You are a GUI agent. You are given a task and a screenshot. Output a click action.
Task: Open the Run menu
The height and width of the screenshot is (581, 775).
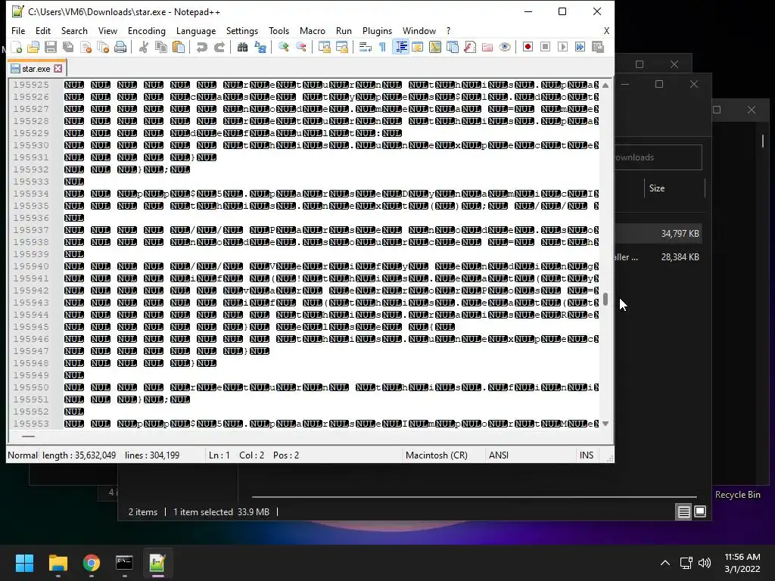point(344,30)
